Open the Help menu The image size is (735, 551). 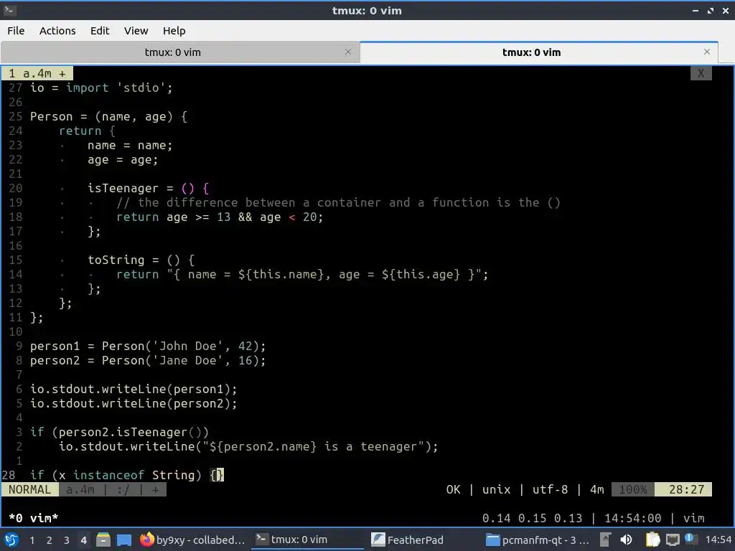(174, 31)
